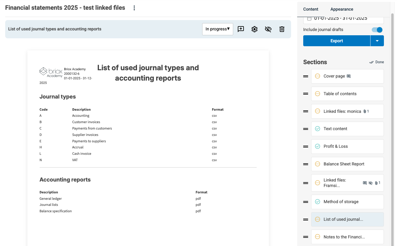The height and width of the screenshot is (246, 397).
Task: Open the In progress status dropdown
Action: (x=217, y=29)
